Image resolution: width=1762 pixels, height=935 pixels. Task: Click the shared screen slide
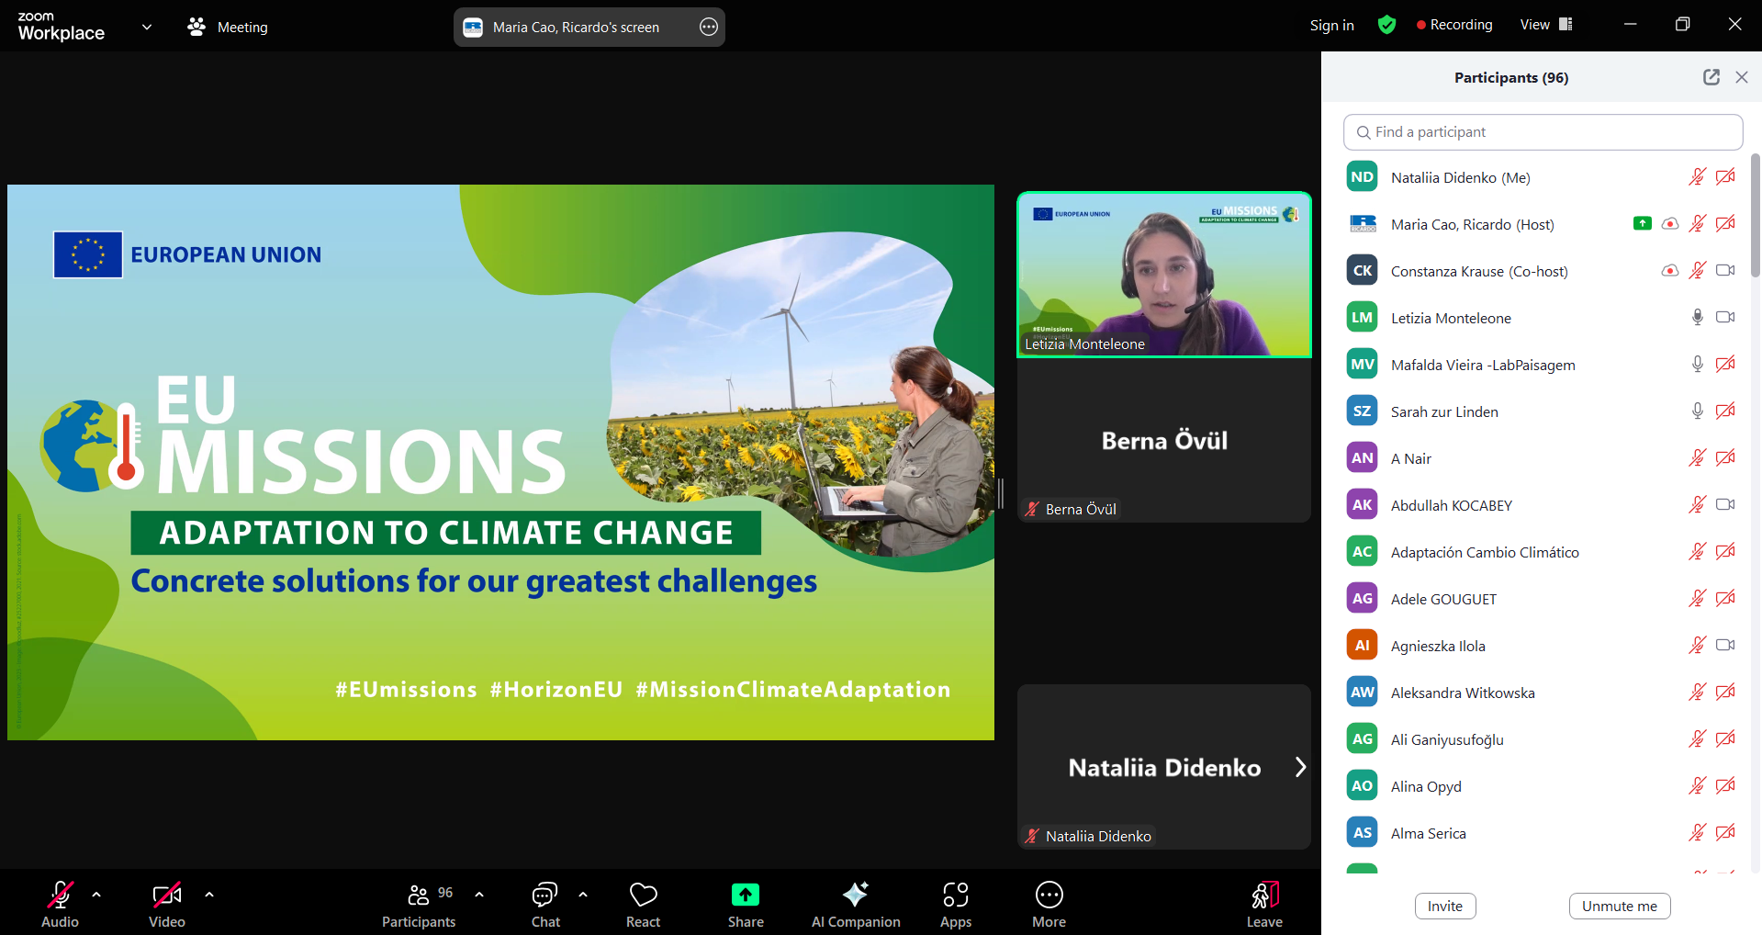click(500, 462)
